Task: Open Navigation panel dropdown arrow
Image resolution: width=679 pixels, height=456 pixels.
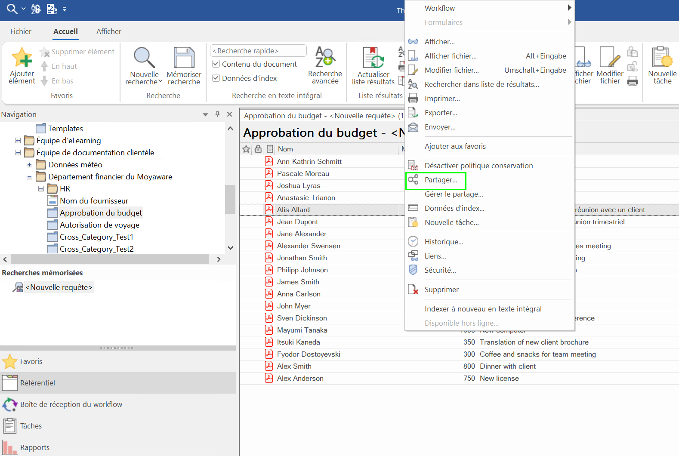Action: click(x=205, y=114)
